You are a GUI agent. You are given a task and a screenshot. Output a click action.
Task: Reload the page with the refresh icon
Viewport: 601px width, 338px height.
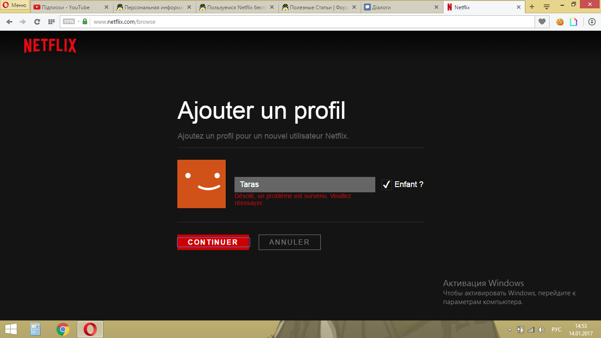37,22
